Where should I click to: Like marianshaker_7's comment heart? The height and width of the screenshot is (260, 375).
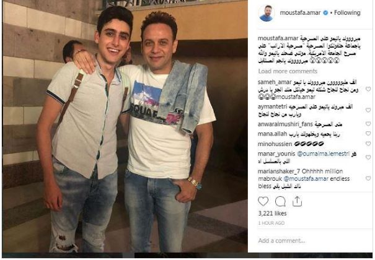pos(368,178)
